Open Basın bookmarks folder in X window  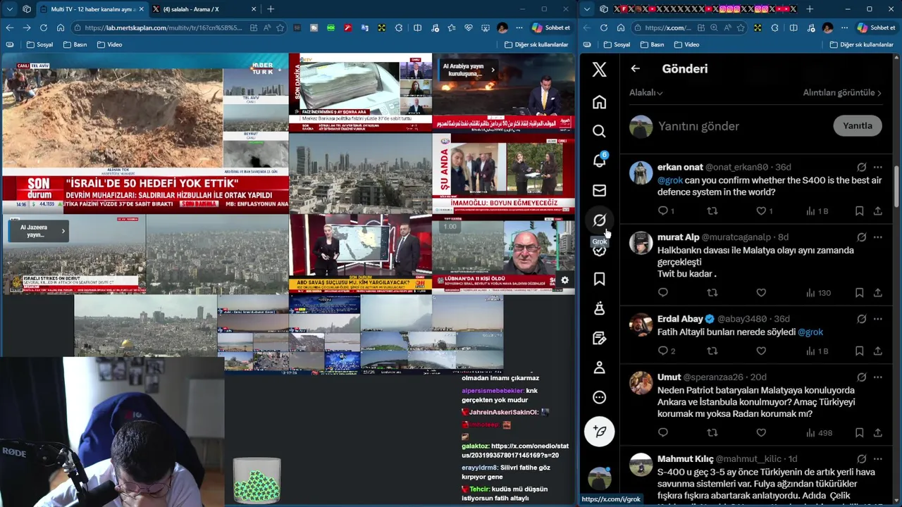[x=652, y=44]
